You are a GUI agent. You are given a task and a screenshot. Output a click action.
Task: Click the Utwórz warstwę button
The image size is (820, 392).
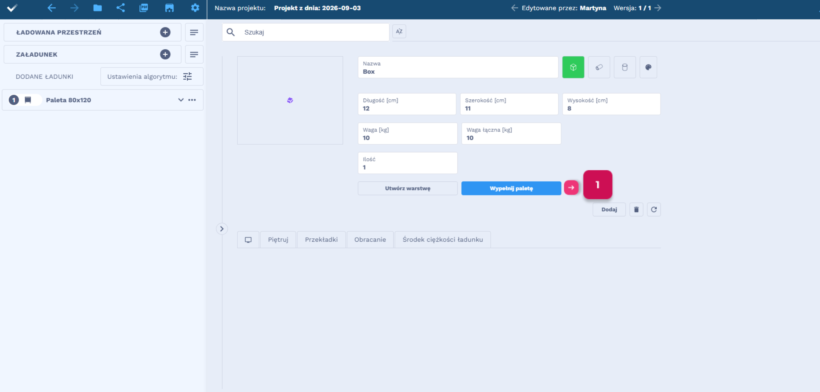tap(408, 188)
